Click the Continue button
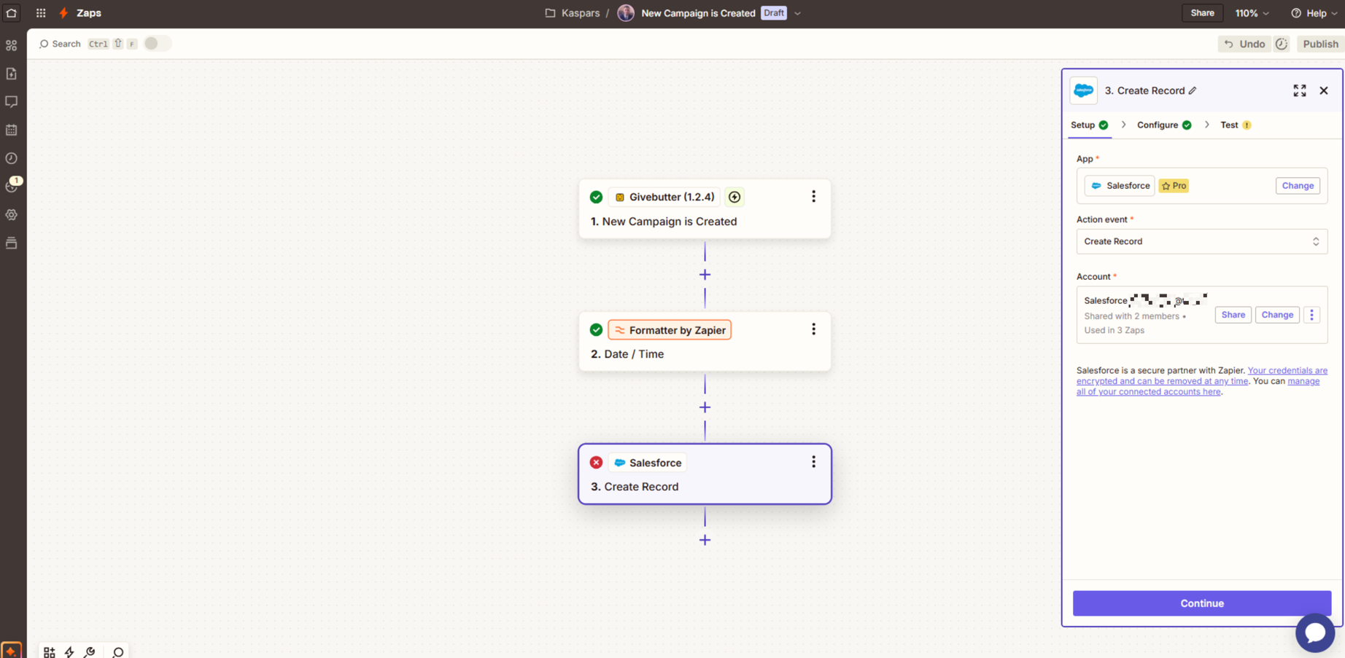Image resolution: width=1345 pixels, height=658 pixels. click(x=1201, y=603)
